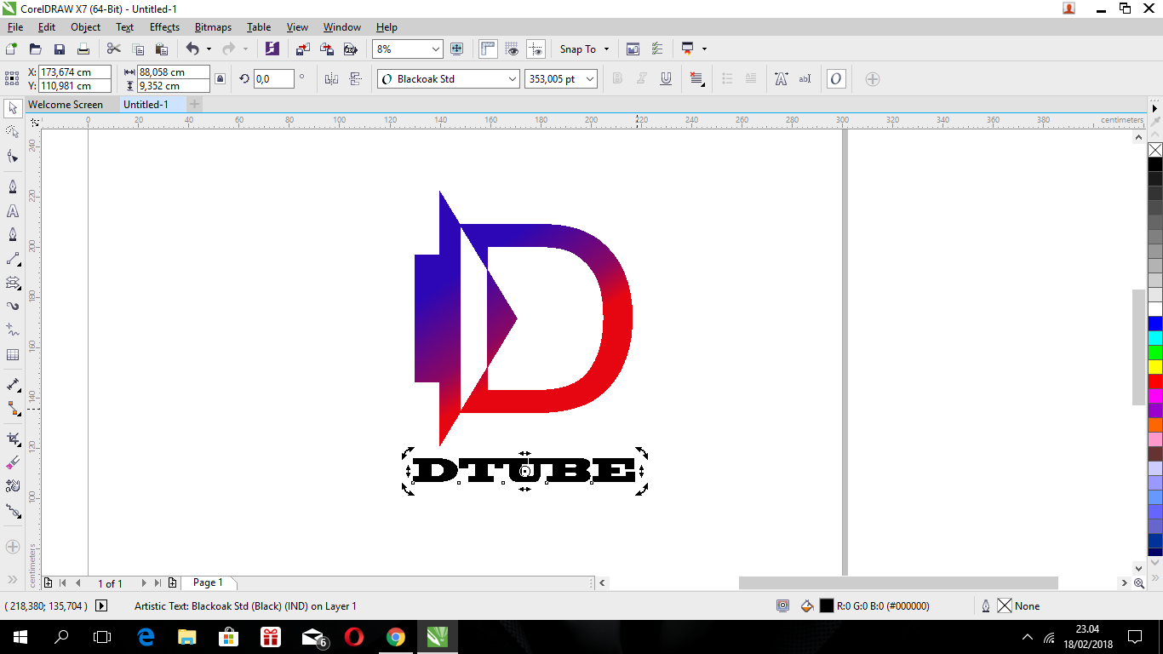Select the Crop tool

[x=13, y=439]
